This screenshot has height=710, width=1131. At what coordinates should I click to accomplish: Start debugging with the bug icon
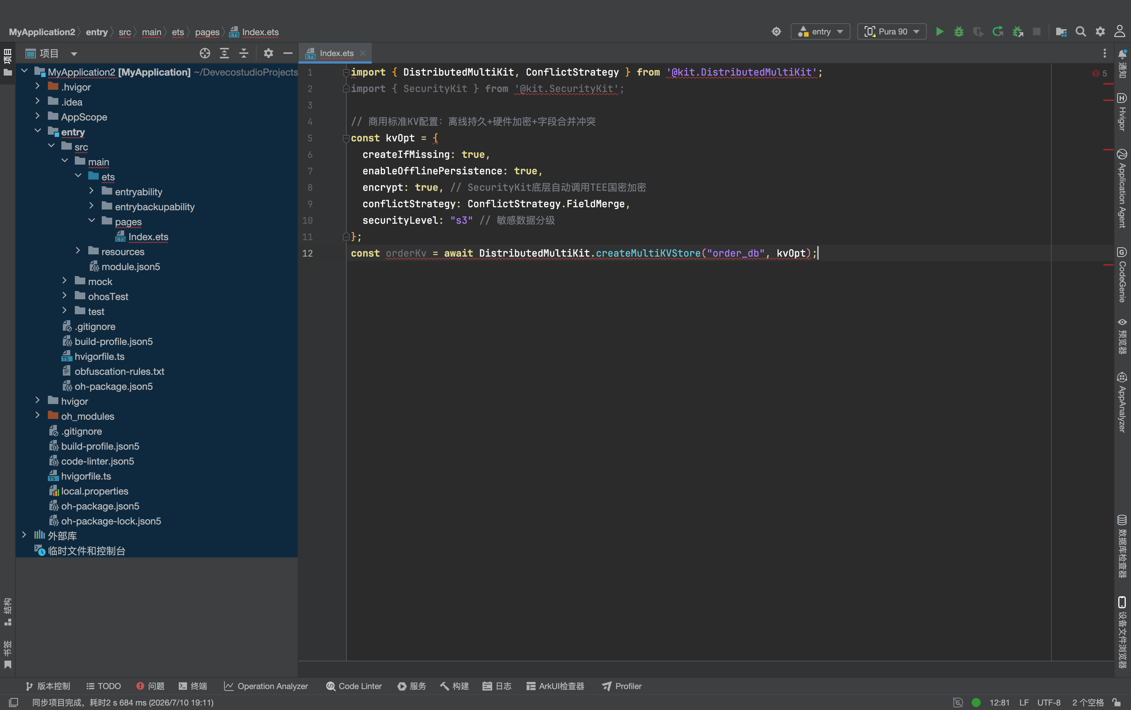959,31
